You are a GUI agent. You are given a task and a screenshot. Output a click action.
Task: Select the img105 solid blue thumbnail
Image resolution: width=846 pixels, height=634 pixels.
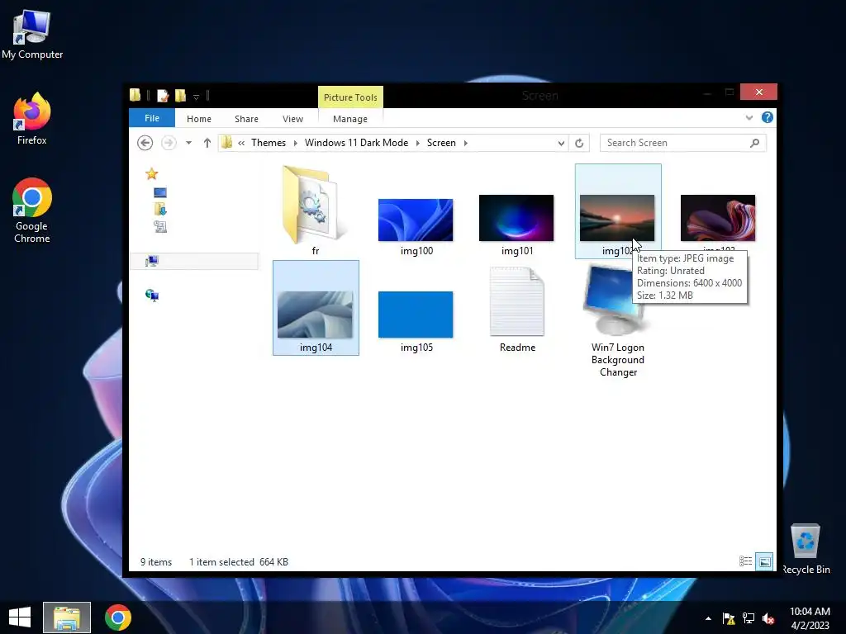[x=416, y=315]
